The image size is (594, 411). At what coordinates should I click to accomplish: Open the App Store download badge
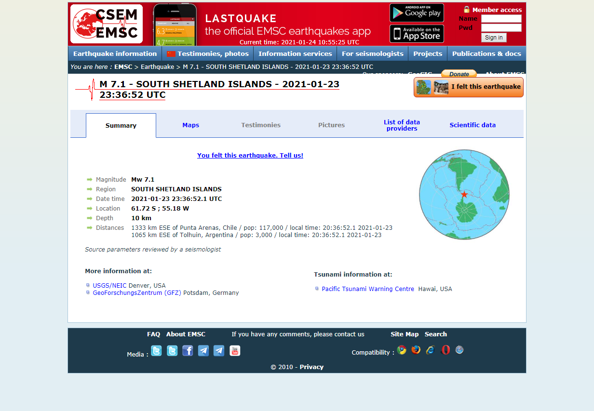(x=417, y=34)
